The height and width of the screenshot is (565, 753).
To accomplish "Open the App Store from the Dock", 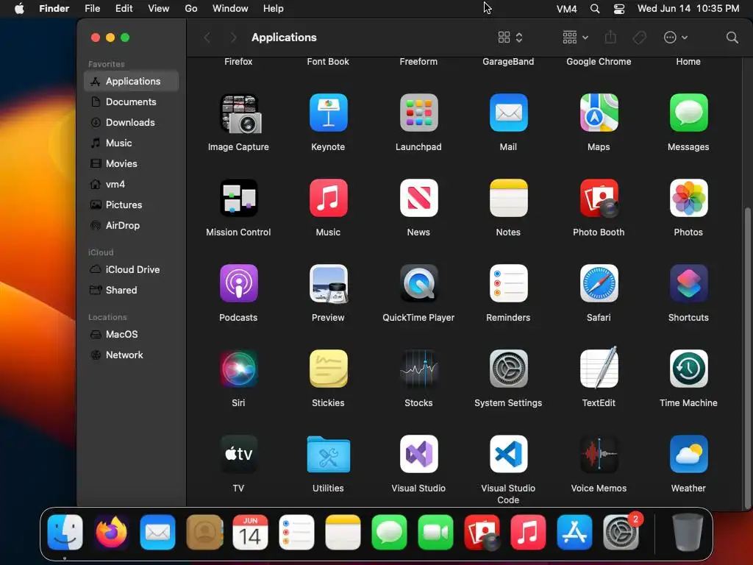I will (x=574, y=533).
